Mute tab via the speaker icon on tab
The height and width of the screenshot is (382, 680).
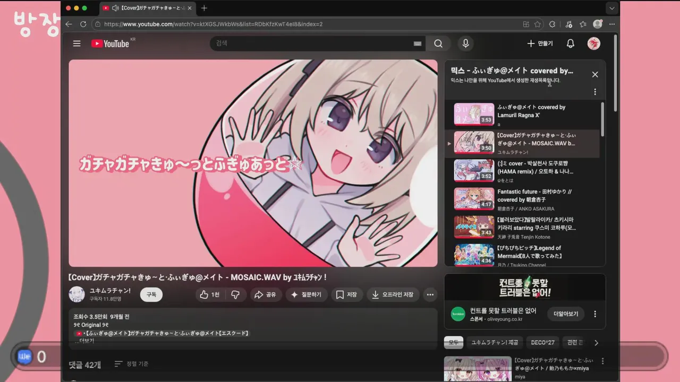coord(115,8)
